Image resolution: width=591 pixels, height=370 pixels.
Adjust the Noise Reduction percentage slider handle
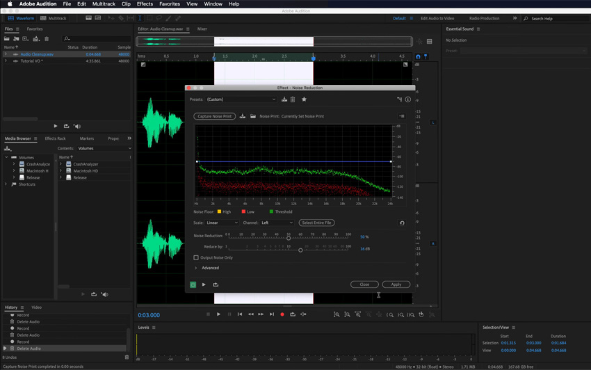point(289,238)
